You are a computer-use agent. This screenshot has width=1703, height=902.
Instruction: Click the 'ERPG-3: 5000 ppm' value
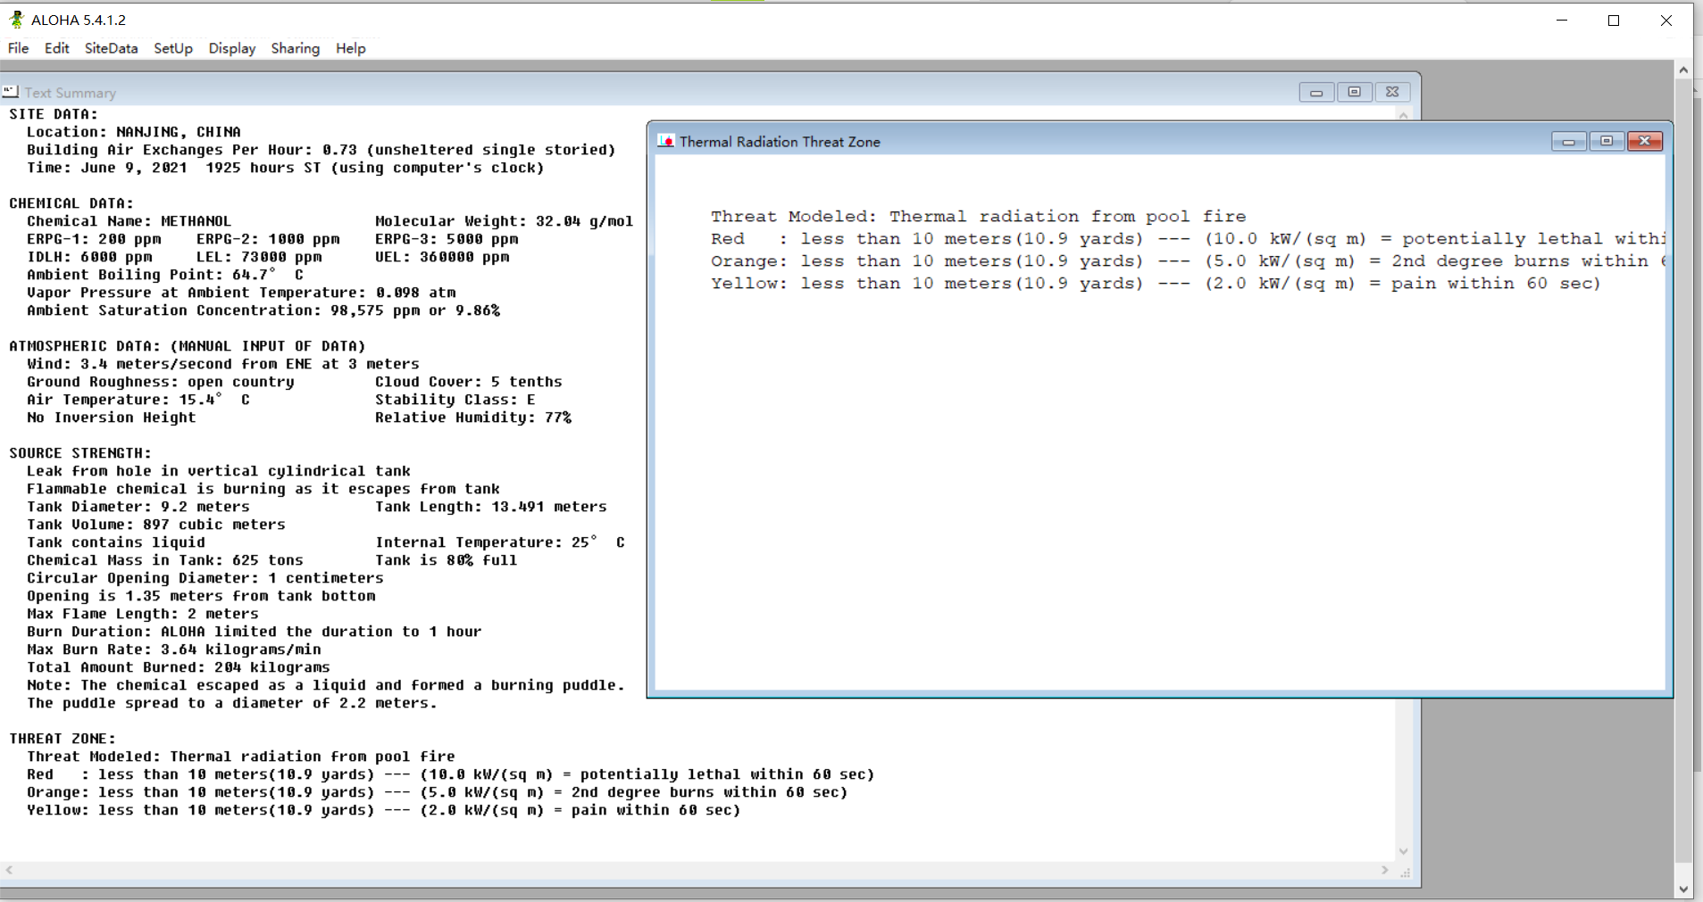pyautogui.click(x=447, y=239)
